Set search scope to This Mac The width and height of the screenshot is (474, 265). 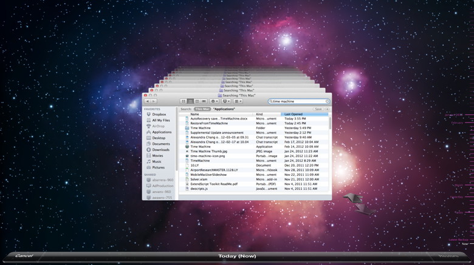click(202, 109)
